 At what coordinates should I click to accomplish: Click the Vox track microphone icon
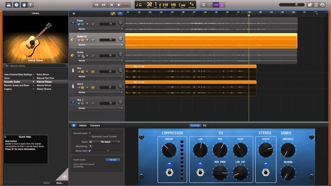coord(73,70)
